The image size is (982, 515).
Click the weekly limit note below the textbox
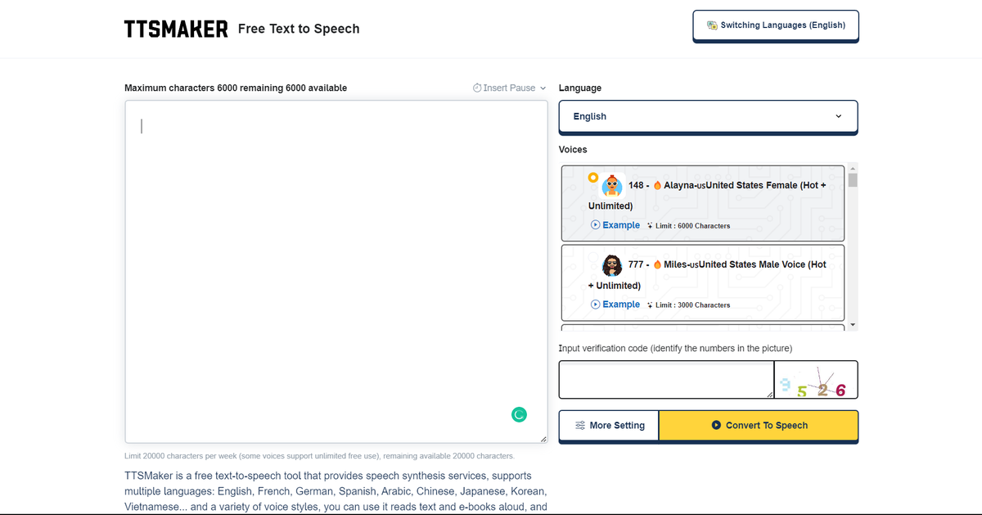tap(319, 456)
